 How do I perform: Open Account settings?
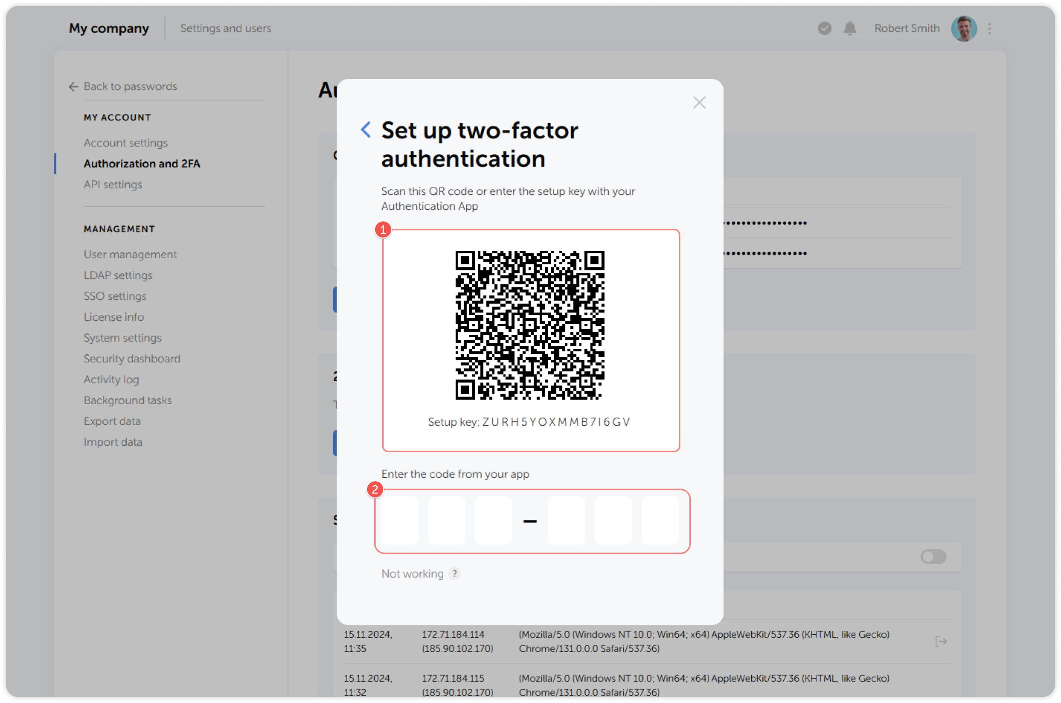tap(125, 142)
